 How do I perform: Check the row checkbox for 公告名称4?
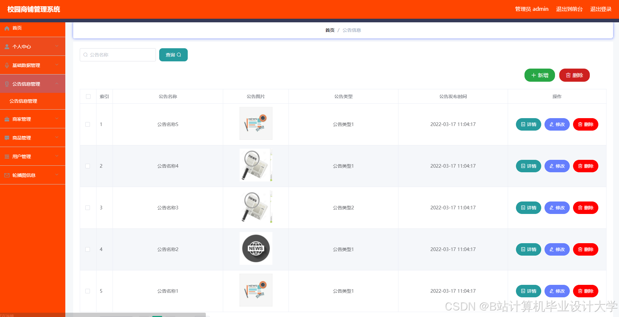click(88, 166)
